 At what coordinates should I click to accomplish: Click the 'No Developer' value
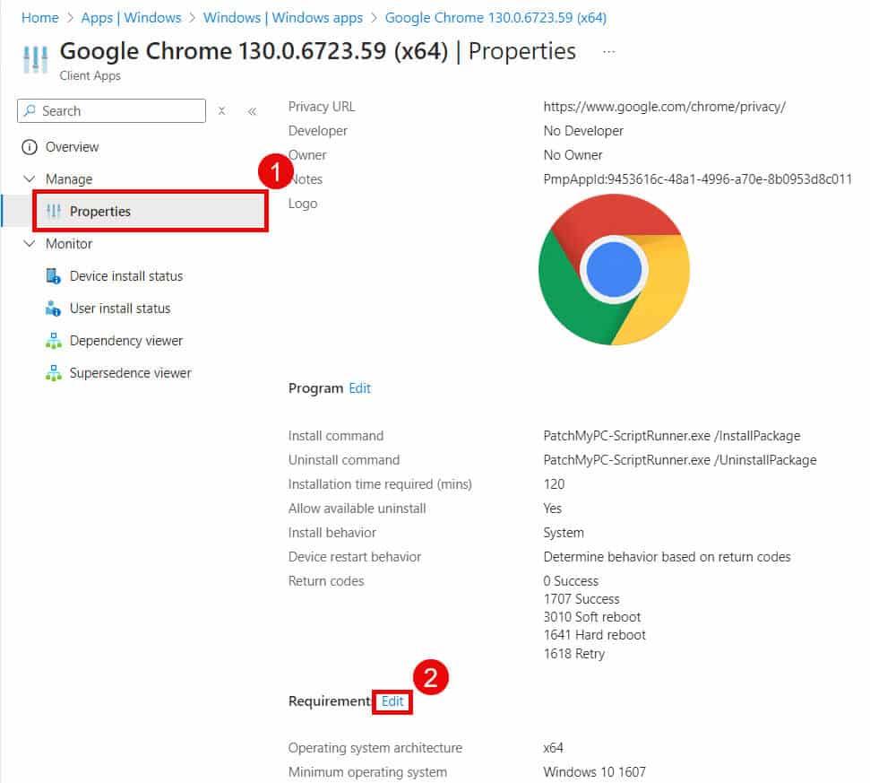pyautogui.click(x=583, y=131)
